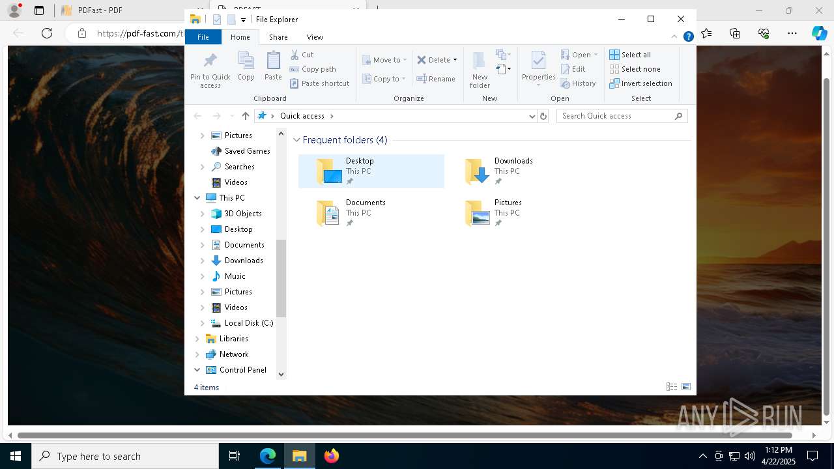The width and height of the screenshot is (834, 469).
Task: Collapse the This PC tree node
Action: (197, 198)
